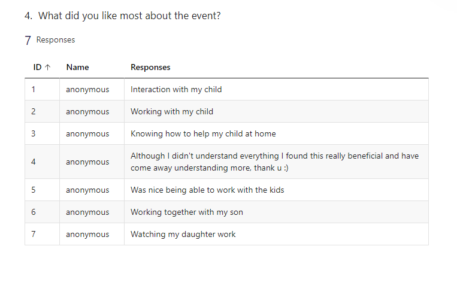
Task: Click the ID sort arrow icon
Action: tap(48, 67)
